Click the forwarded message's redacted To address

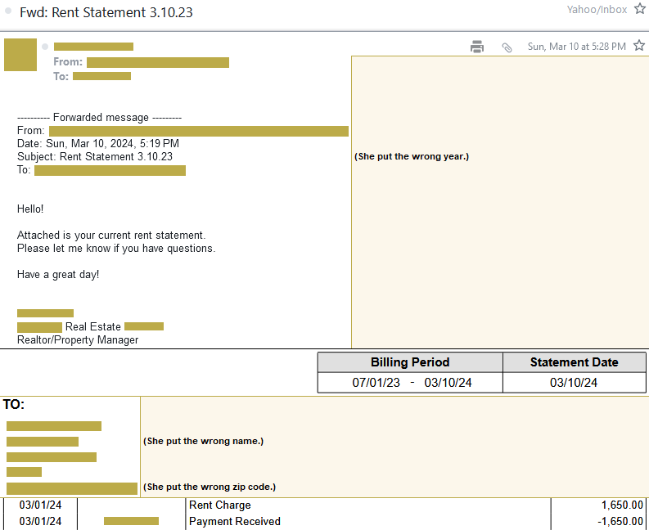[x=110, y=170]
